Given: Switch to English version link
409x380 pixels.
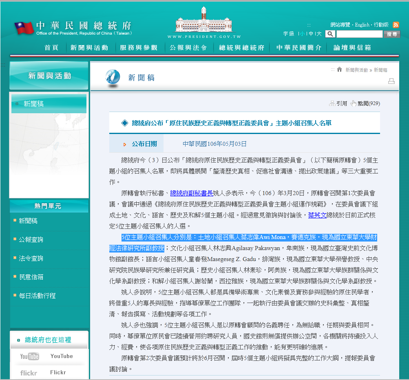Looking at the screenshot, I should click(x=362, y=25).
